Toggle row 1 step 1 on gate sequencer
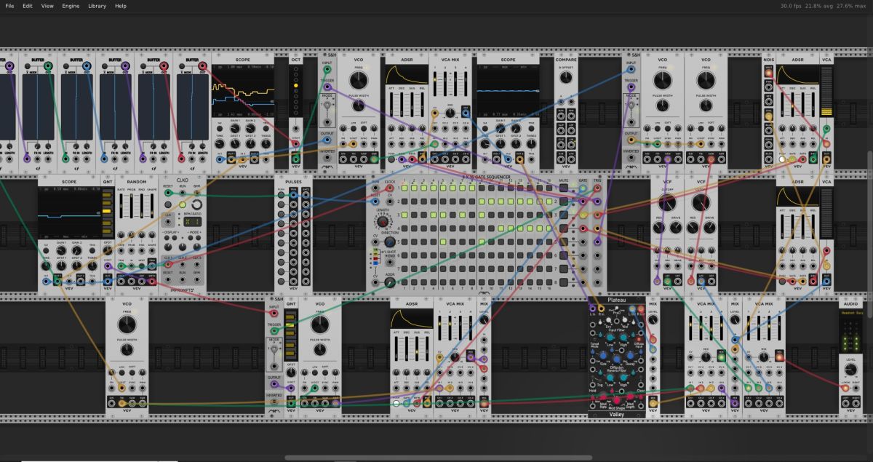This screenshot has height=462, width=873. coord(404,188)
